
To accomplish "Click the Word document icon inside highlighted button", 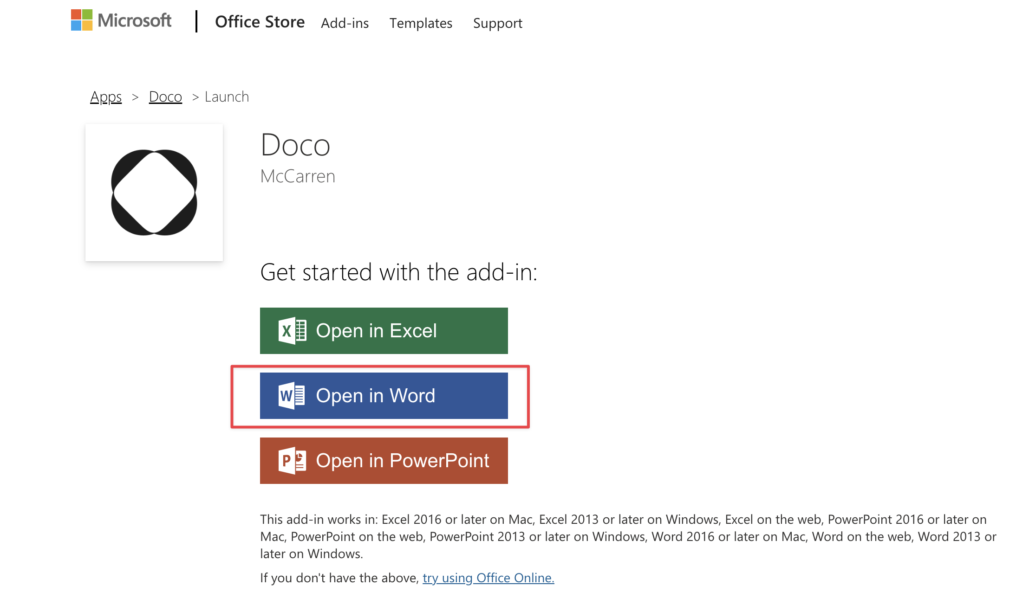I will click(292, 395).
